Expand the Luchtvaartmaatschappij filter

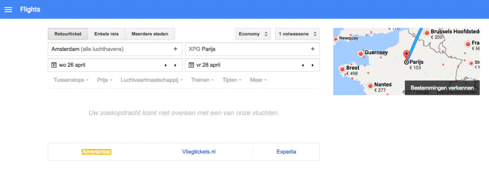(x=151, y=80)
